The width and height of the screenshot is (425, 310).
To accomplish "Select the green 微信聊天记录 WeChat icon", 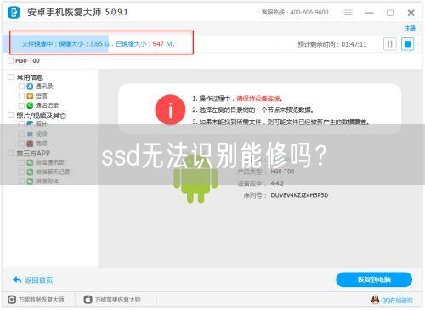I will 30,172.
